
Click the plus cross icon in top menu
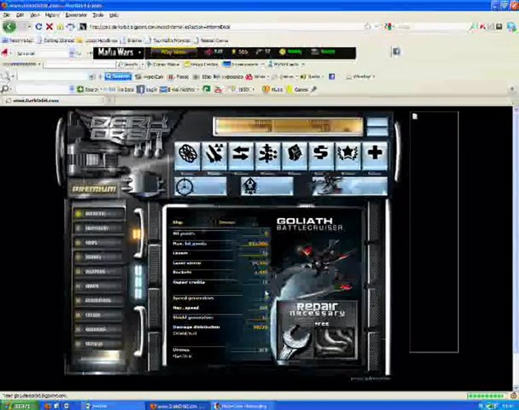(374, 155)
